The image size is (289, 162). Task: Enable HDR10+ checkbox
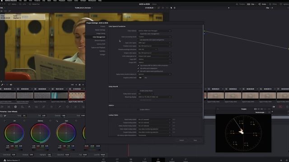tap(139, 109)
